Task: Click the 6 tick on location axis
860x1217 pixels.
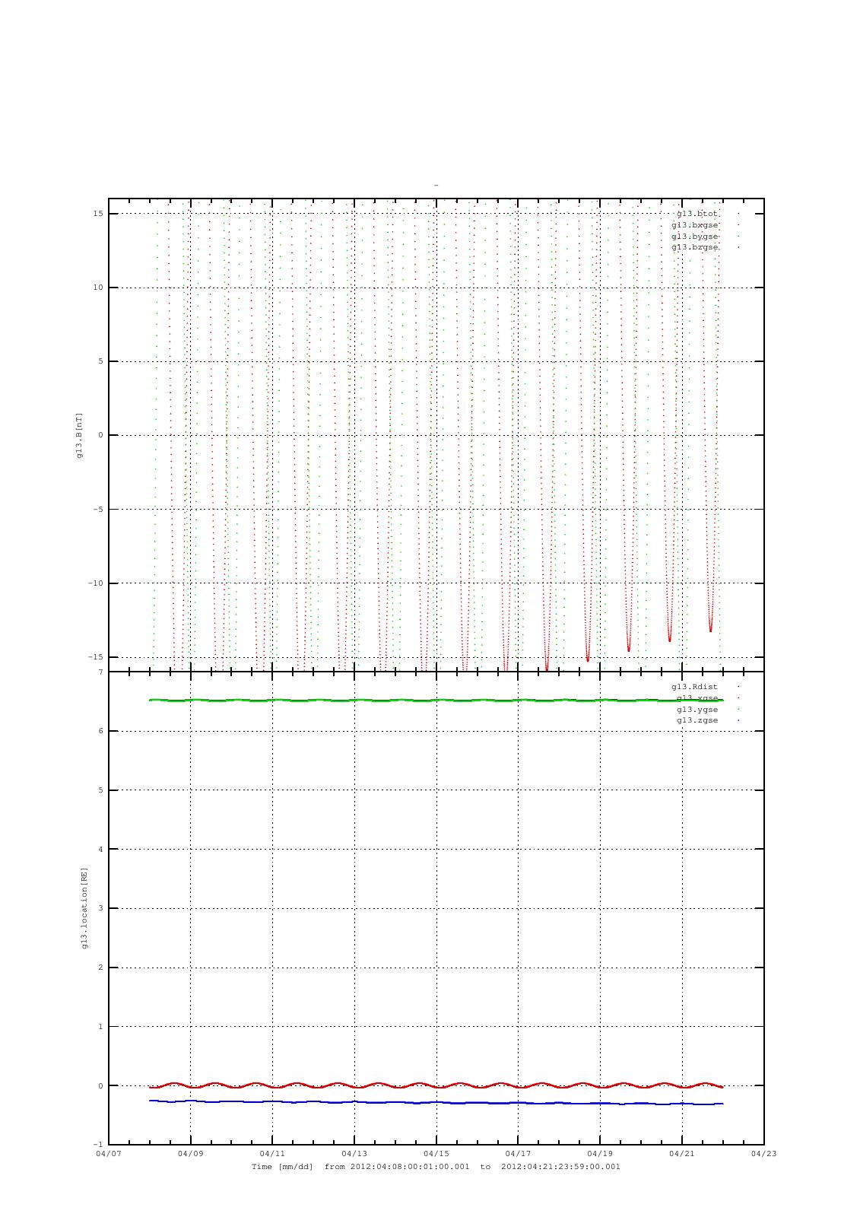Action: 100,731
